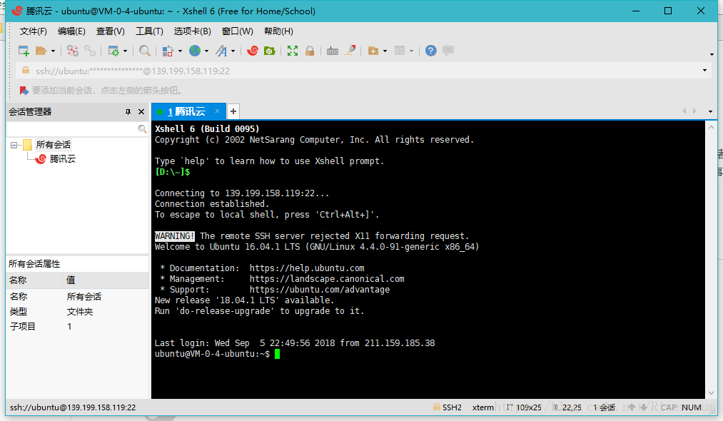Close the 腾讯云 tab

217,111
